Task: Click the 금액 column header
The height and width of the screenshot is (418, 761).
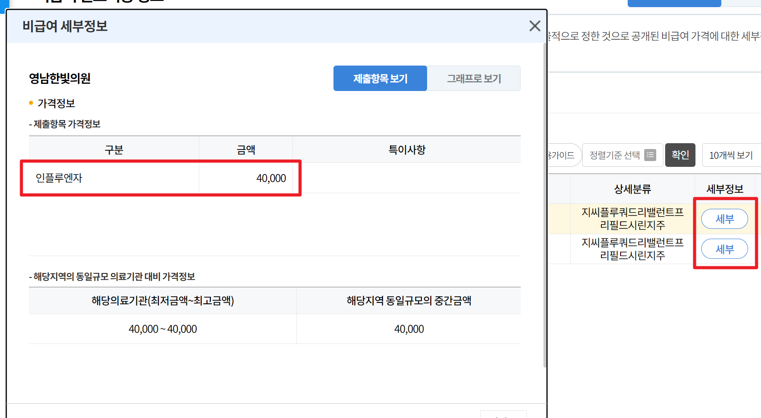Action: click(x=246, y=150)
